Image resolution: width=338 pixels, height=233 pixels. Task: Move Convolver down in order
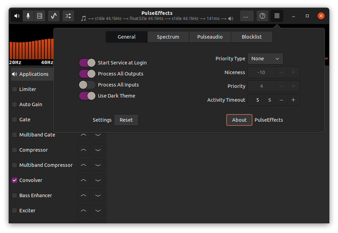point(98,180)
